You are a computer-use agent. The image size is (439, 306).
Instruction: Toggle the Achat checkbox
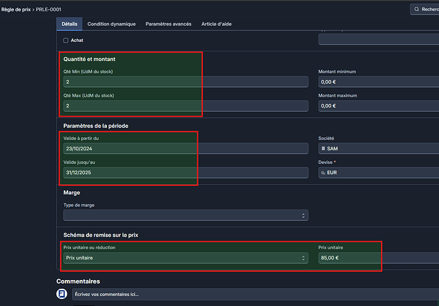click(x=66, y=40)
